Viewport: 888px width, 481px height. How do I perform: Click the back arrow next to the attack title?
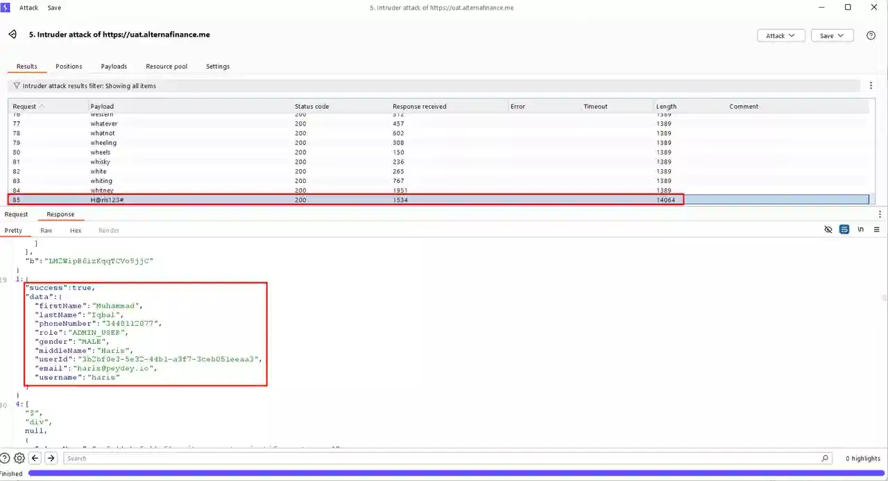(x=12, y=35)
